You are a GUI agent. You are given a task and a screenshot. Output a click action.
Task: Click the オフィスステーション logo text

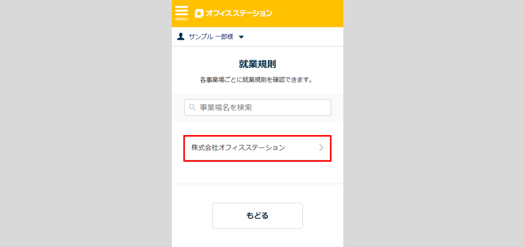tap(239, 14)
